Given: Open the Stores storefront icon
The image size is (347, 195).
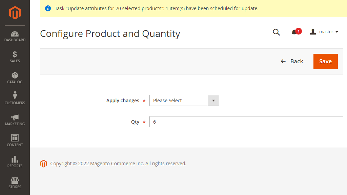Looking at the screenshot, I should [x=15, y=180].
